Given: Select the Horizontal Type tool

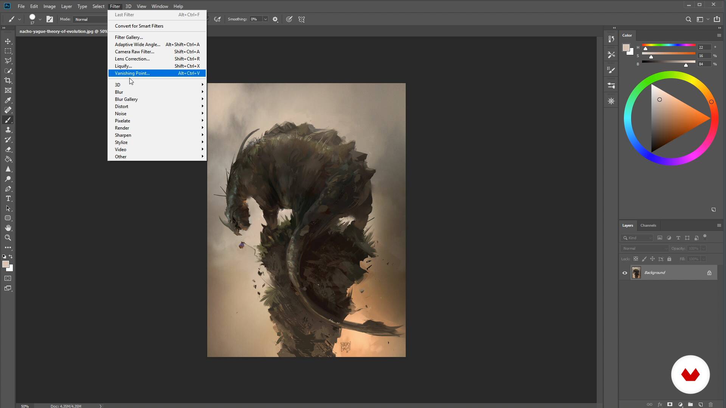Looking at the screenshot, I should coord(8,198).
